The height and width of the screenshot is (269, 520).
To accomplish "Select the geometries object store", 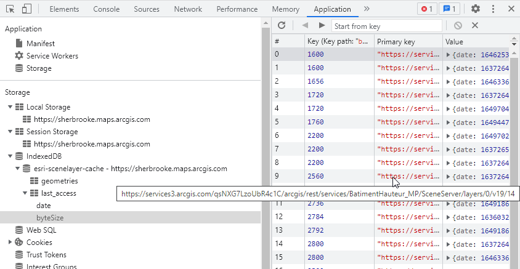I will [x=59, y=181].
